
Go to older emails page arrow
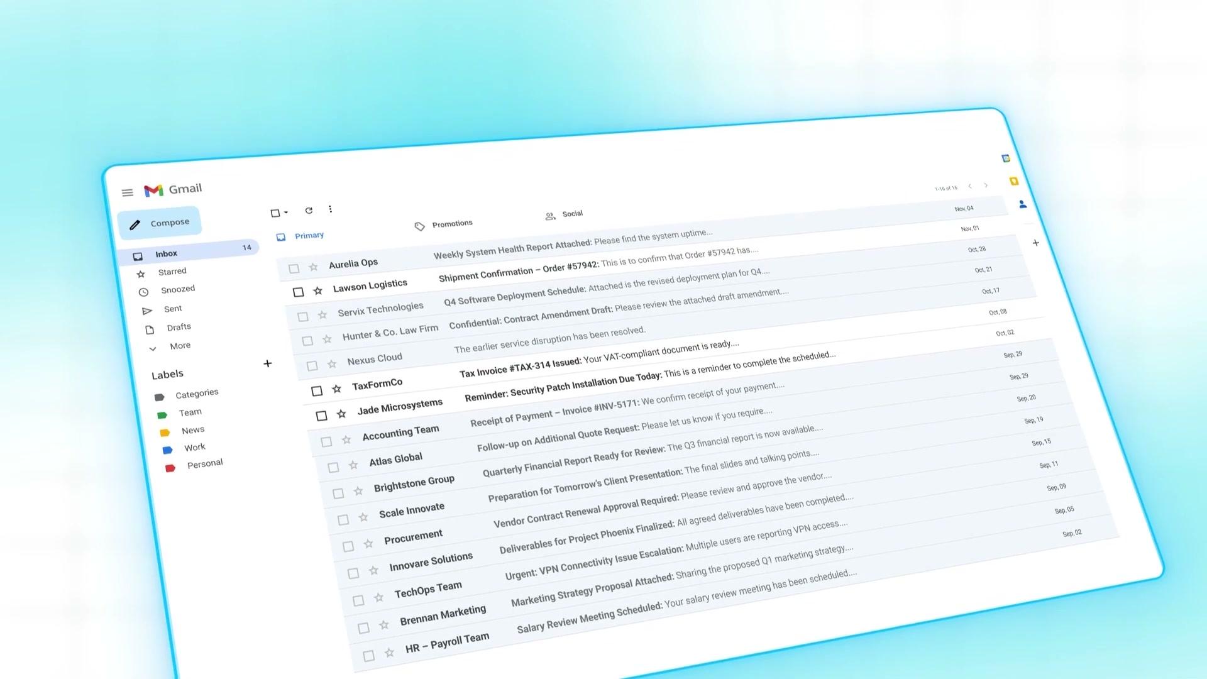tap(986, 185)
